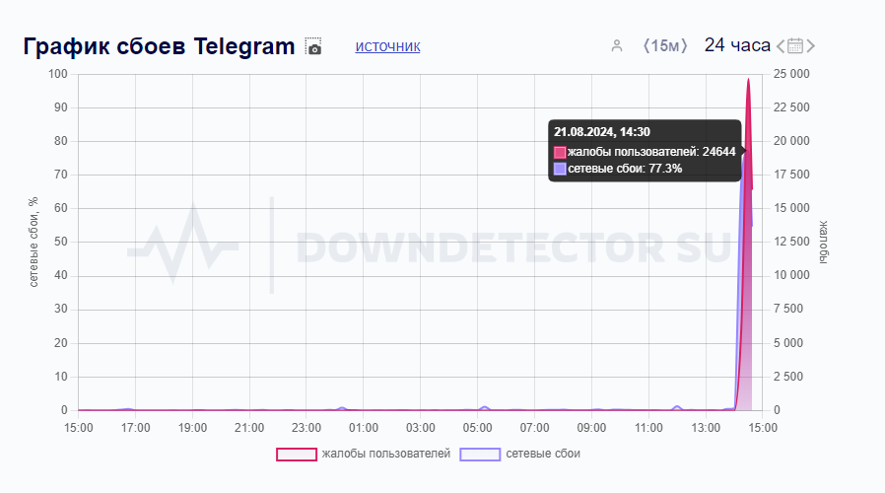The width and height of the screenshot is (885, 493).
Task: Open the 24 часа time range selector
Action: [737, 45]
